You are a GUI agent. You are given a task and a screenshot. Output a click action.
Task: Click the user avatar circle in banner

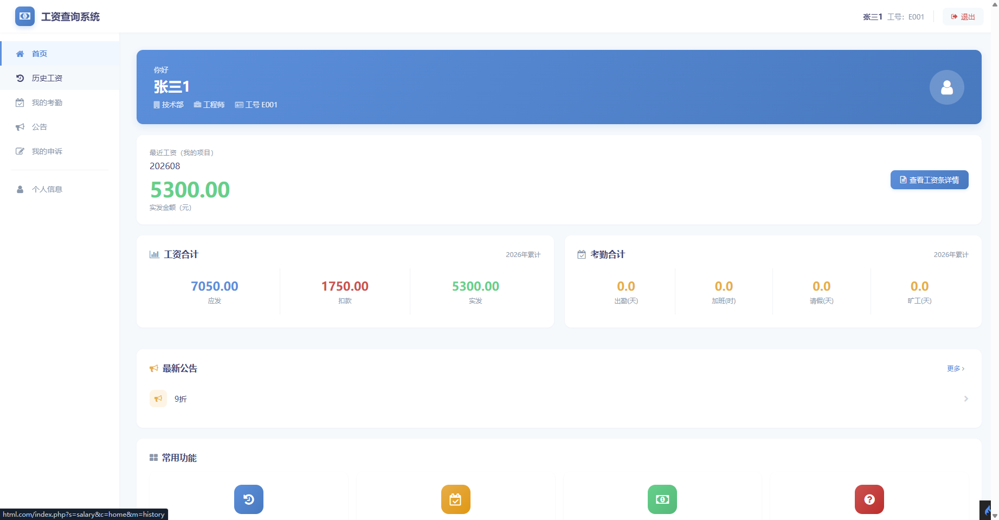[946, 87]
